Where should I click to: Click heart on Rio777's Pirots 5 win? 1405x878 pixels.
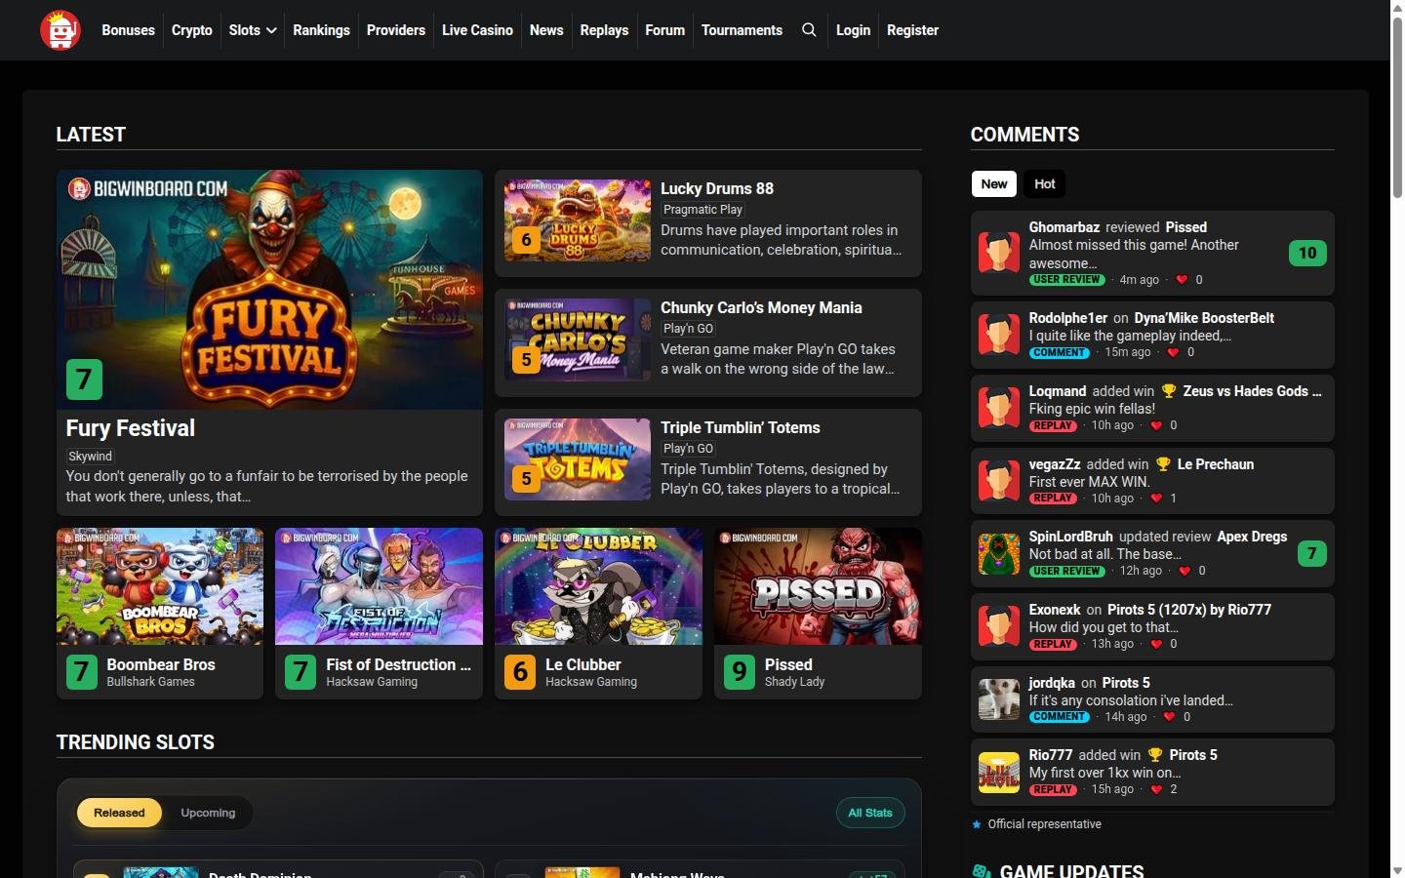coord(1156,789)
